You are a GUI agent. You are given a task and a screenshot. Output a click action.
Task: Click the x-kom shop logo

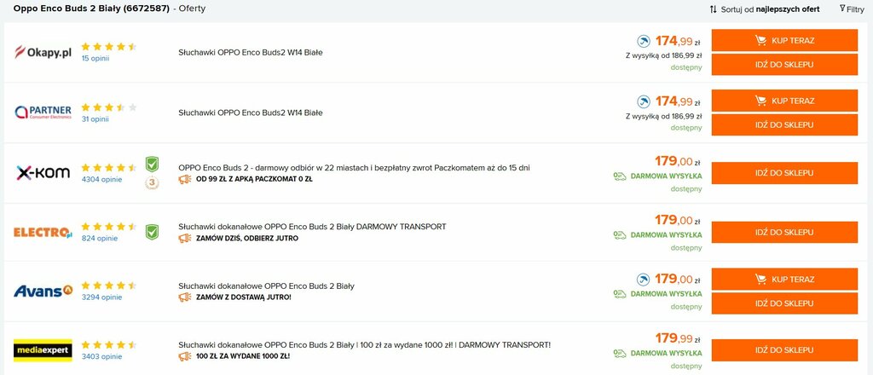[x=43, y=172]
